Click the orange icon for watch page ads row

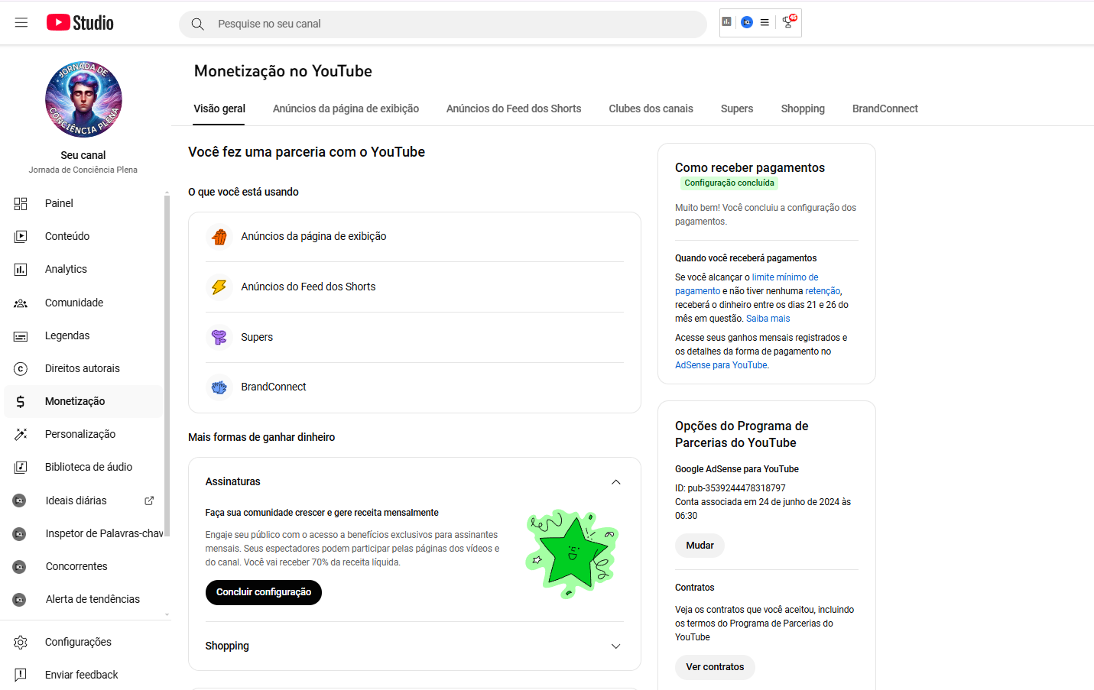219,237
